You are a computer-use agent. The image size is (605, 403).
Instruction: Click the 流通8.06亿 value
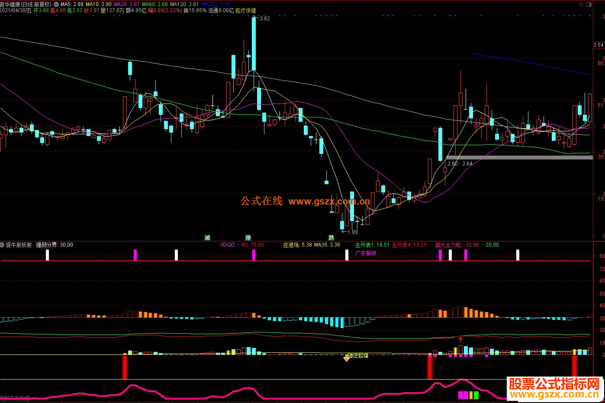[x=221, y=10]
